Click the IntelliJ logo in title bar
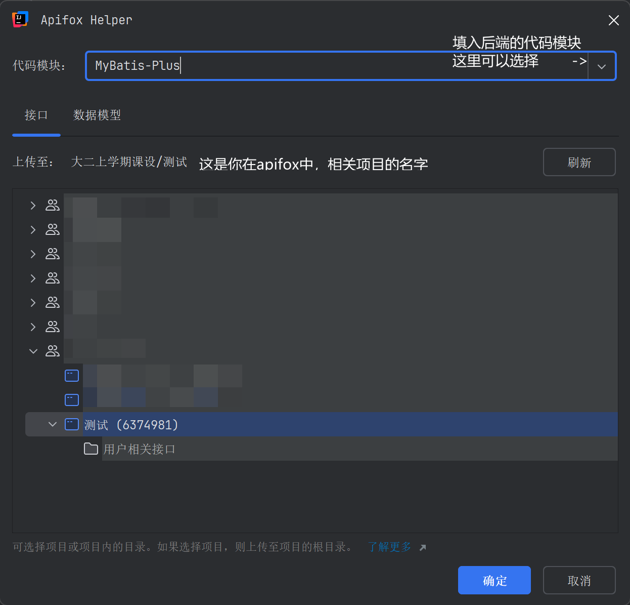Image resolution: width=630 pixels, height=605 pixels. click(x=20, y=19)
